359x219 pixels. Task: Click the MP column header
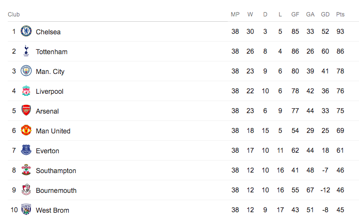point(235,15)
